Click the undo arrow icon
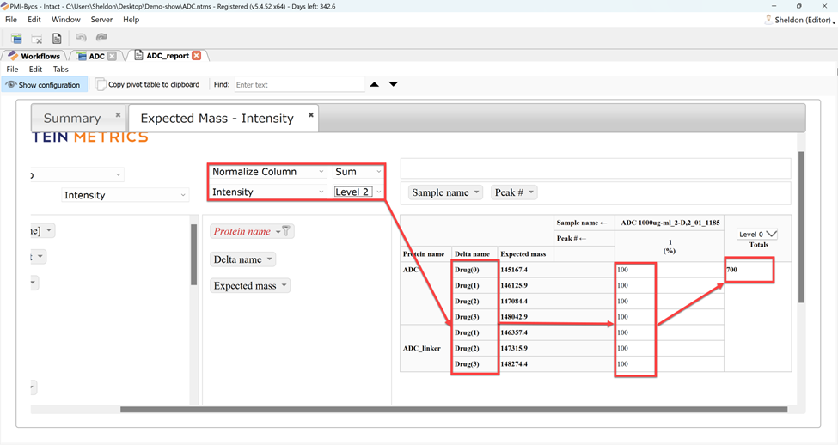 click(81, 39)
